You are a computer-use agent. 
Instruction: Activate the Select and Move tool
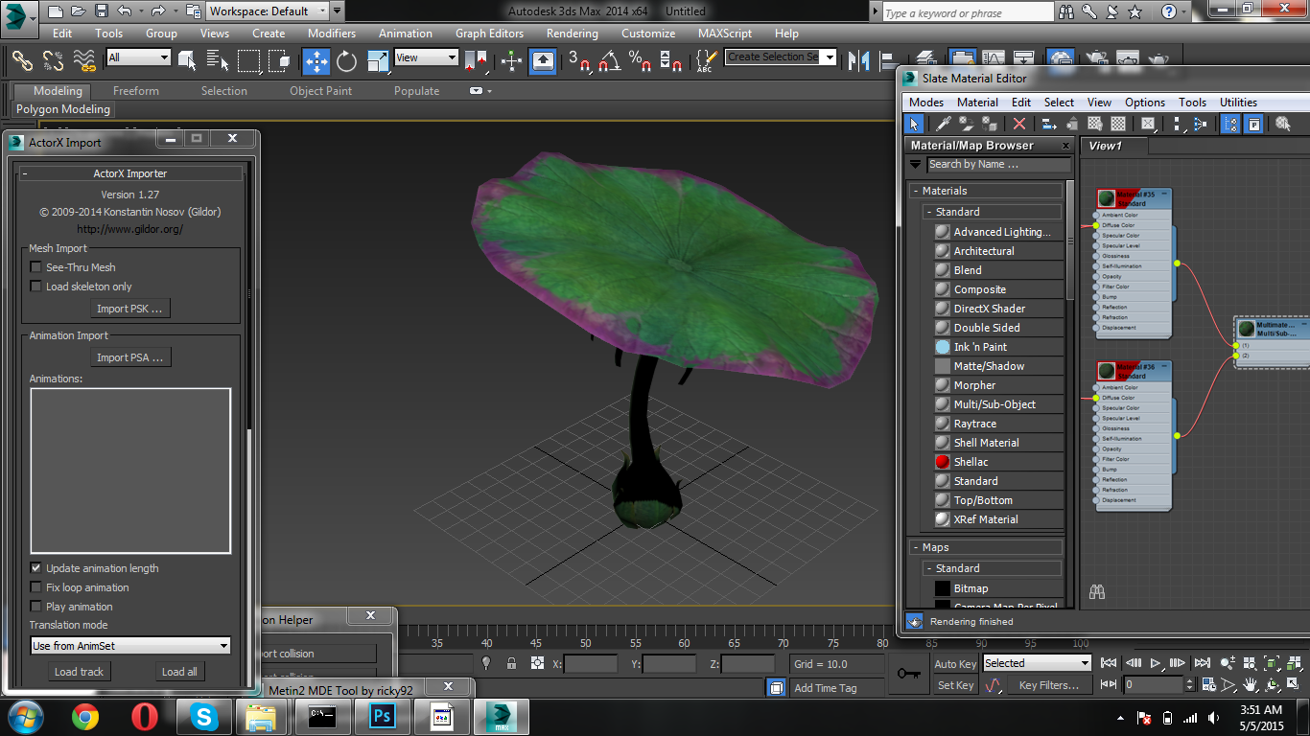coord(316,62)
